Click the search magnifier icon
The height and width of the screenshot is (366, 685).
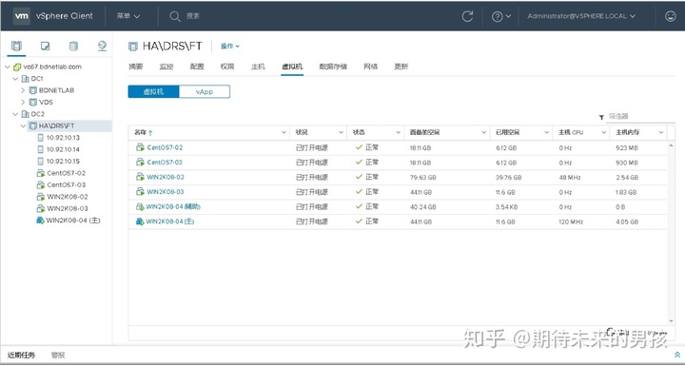pos(175,16)
